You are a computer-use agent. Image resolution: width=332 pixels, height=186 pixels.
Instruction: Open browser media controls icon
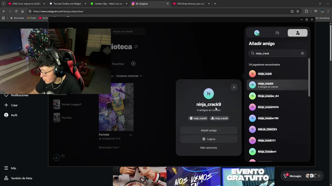click(x=316, y=11)
